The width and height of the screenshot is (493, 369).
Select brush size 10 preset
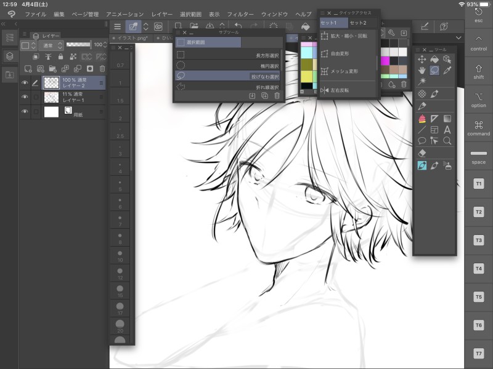coord(120,256)
